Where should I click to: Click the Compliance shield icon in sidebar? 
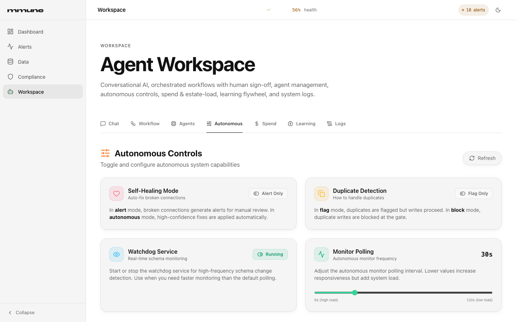tap(10, 77)
